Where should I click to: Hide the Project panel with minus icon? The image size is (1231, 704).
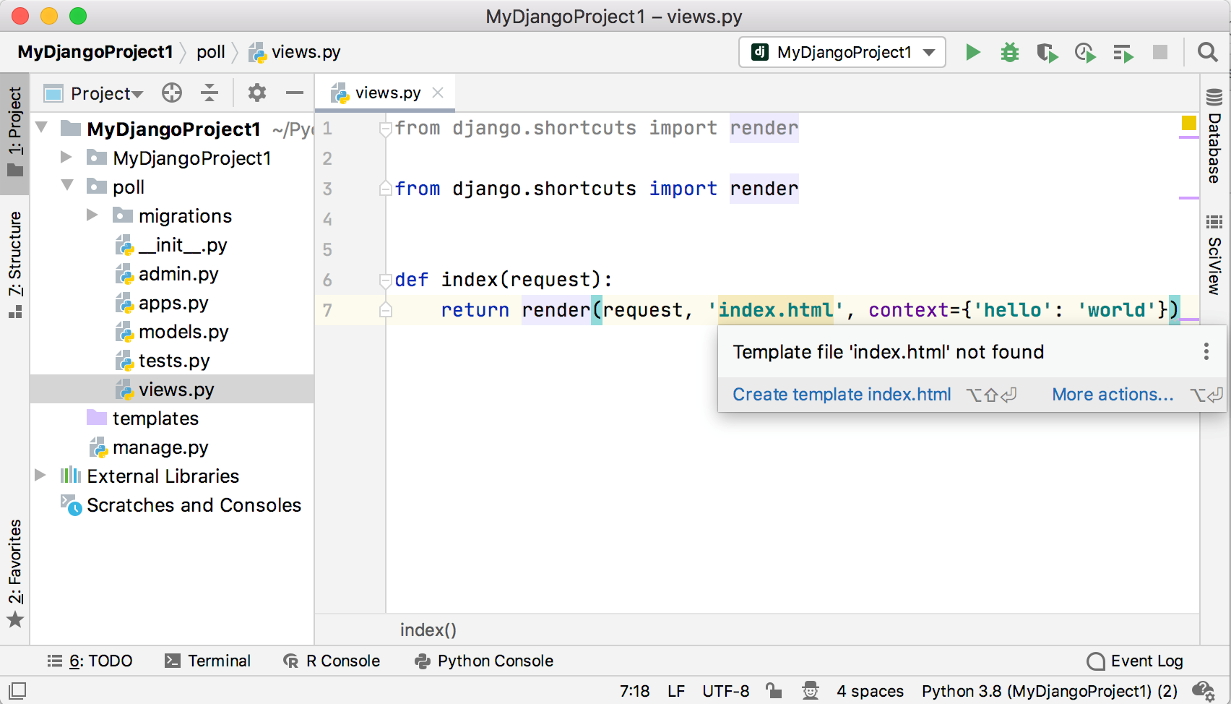point(294,93)
